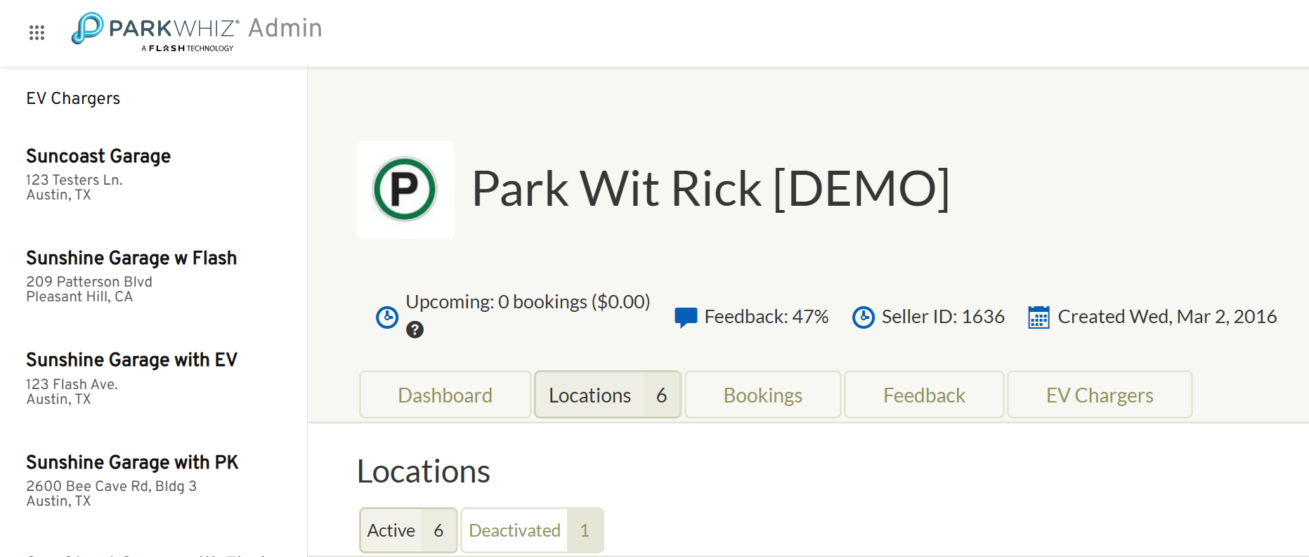Open the apps grid menu icon
Image resolution: width=1309 pixels, height=557 pixels.
[x=37, y=32]
